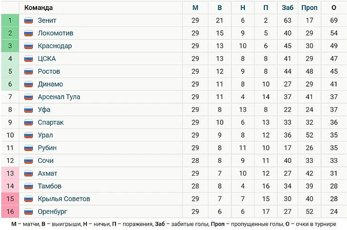Image resolution: width=347 pixels, height=230 pixels.
Task: Click the flag icon next to Спартак
Action: click(x=29, y=122)
